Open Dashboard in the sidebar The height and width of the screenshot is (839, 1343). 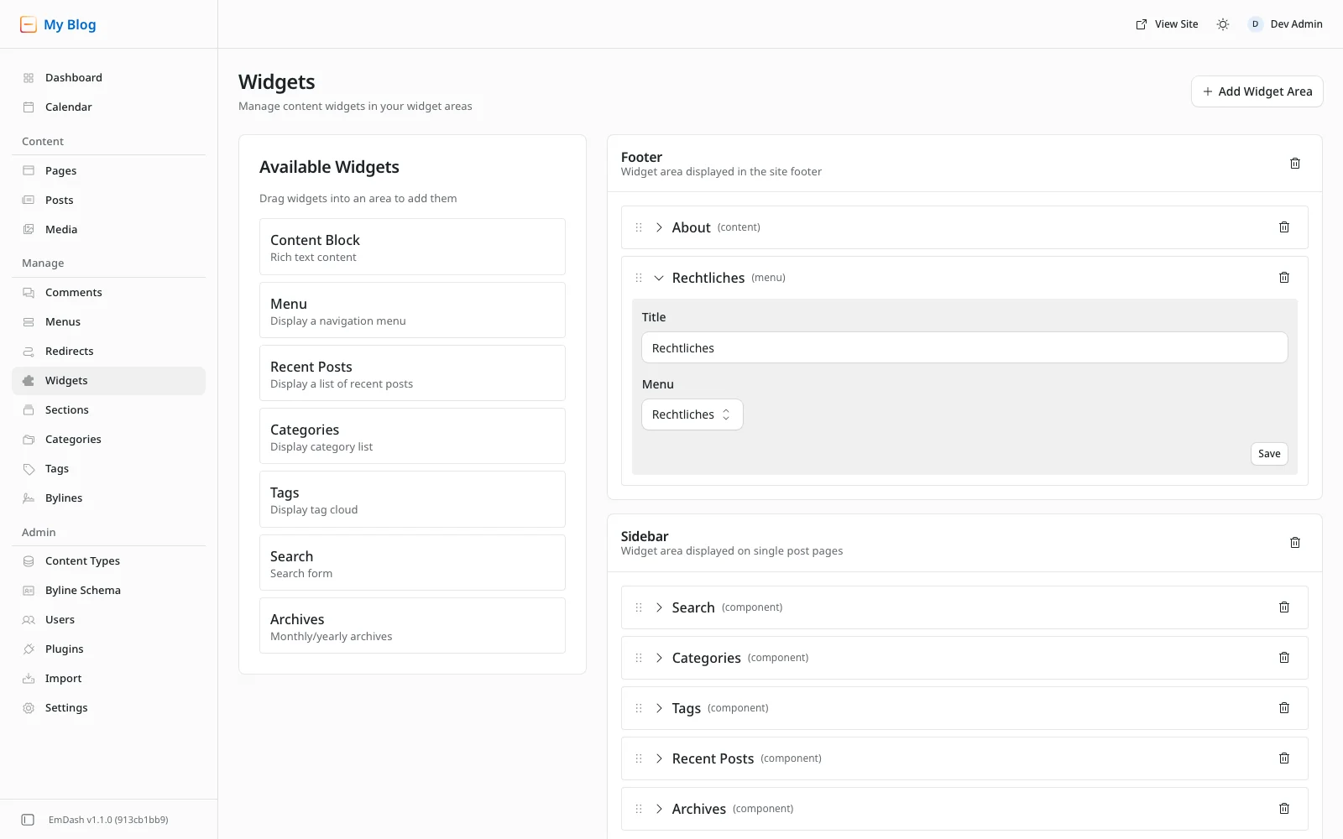coord(108,78)
